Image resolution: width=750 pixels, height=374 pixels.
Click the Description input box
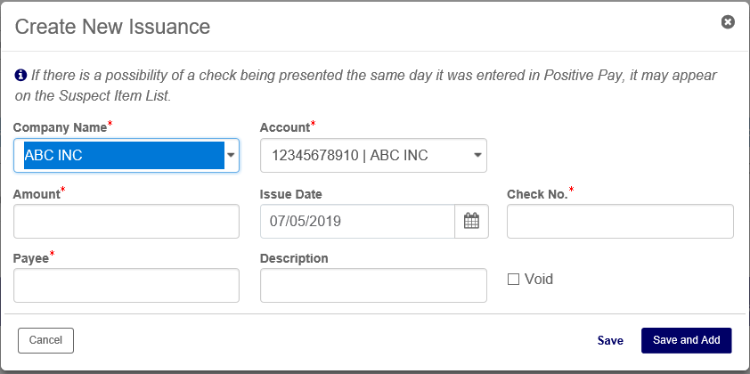(373, 285)
